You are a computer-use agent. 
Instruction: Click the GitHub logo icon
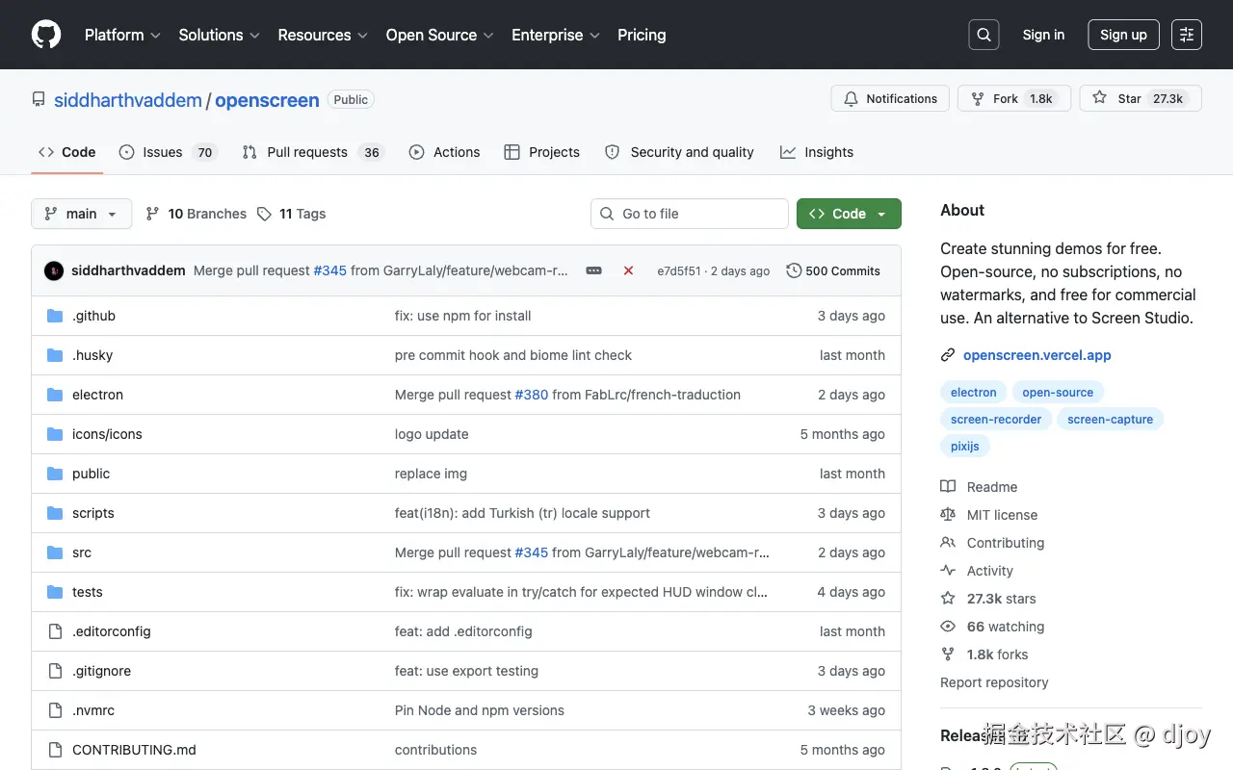46,35
